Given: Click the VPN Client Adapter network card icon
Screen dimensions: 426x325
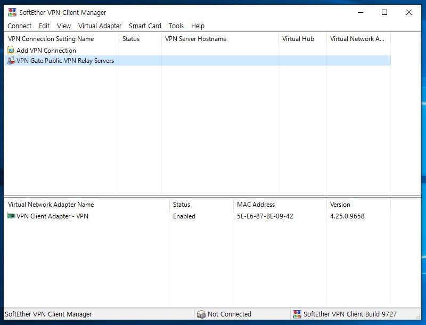Looking at the screenshot, I should pyautogui.click(x=11, y=216).
